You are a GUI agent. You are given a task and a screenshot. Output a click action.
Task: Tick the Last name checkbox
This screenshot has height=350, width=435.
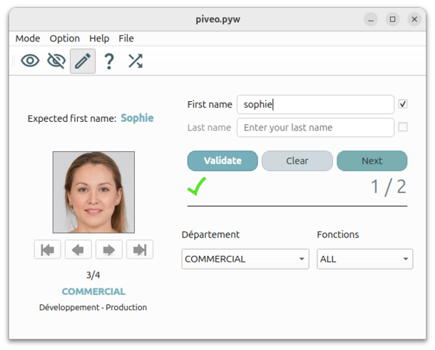pyautogui.click(x=403, y=128)
